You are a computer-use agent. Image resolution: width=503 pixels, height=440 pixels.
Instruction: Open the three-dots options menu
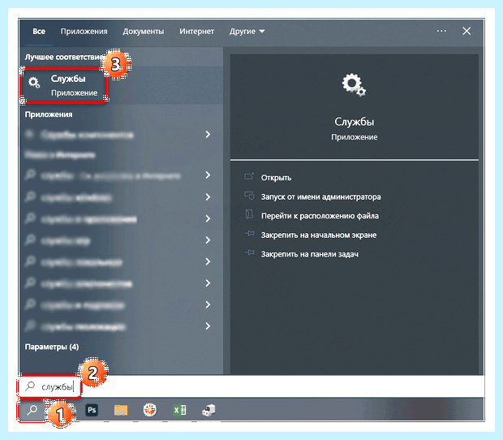(x=441, y=31)
